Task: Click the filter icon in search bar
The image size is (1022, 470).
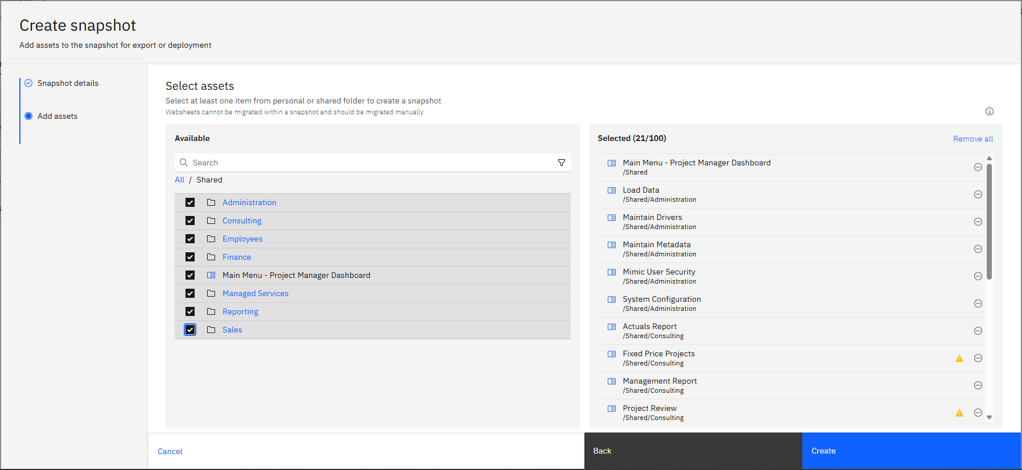Action: (x=561, y=163)
